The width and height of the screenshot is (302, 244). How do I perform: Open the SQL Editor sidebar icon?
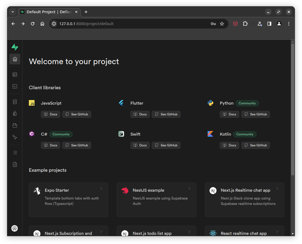pos(15,86)
